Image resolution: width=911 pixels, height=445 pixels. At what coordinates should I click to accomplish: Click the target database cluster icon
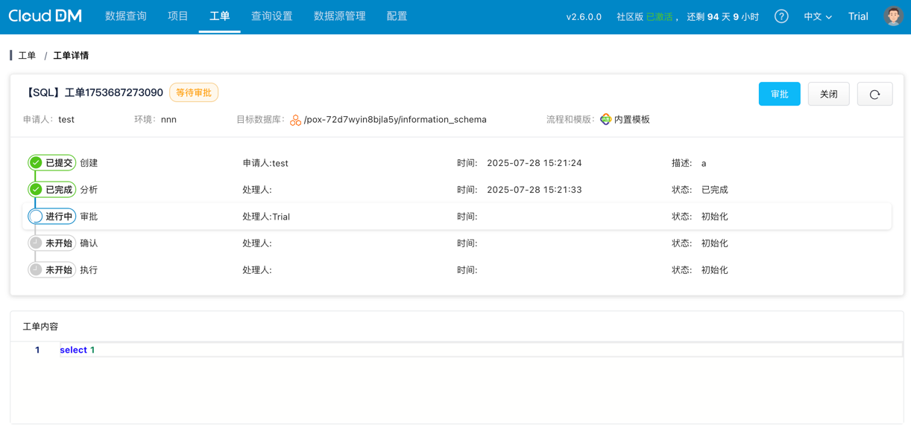point(295,120)
